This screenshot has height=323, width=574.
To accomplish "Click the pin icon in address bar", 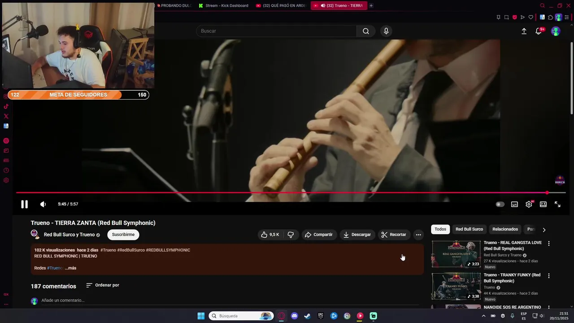I will click(x=498, y=17).
